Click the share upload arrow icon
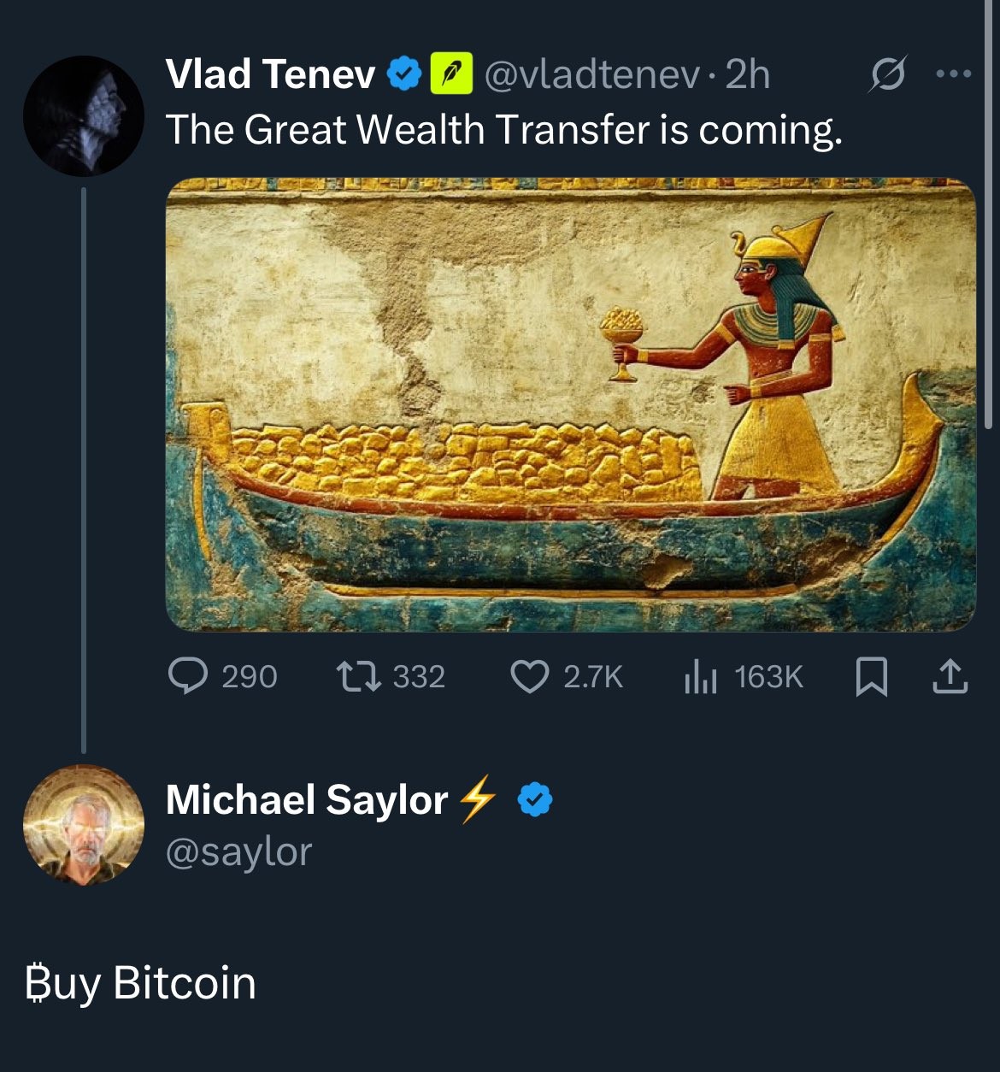 pyautogui.click(x=950, y=676)
